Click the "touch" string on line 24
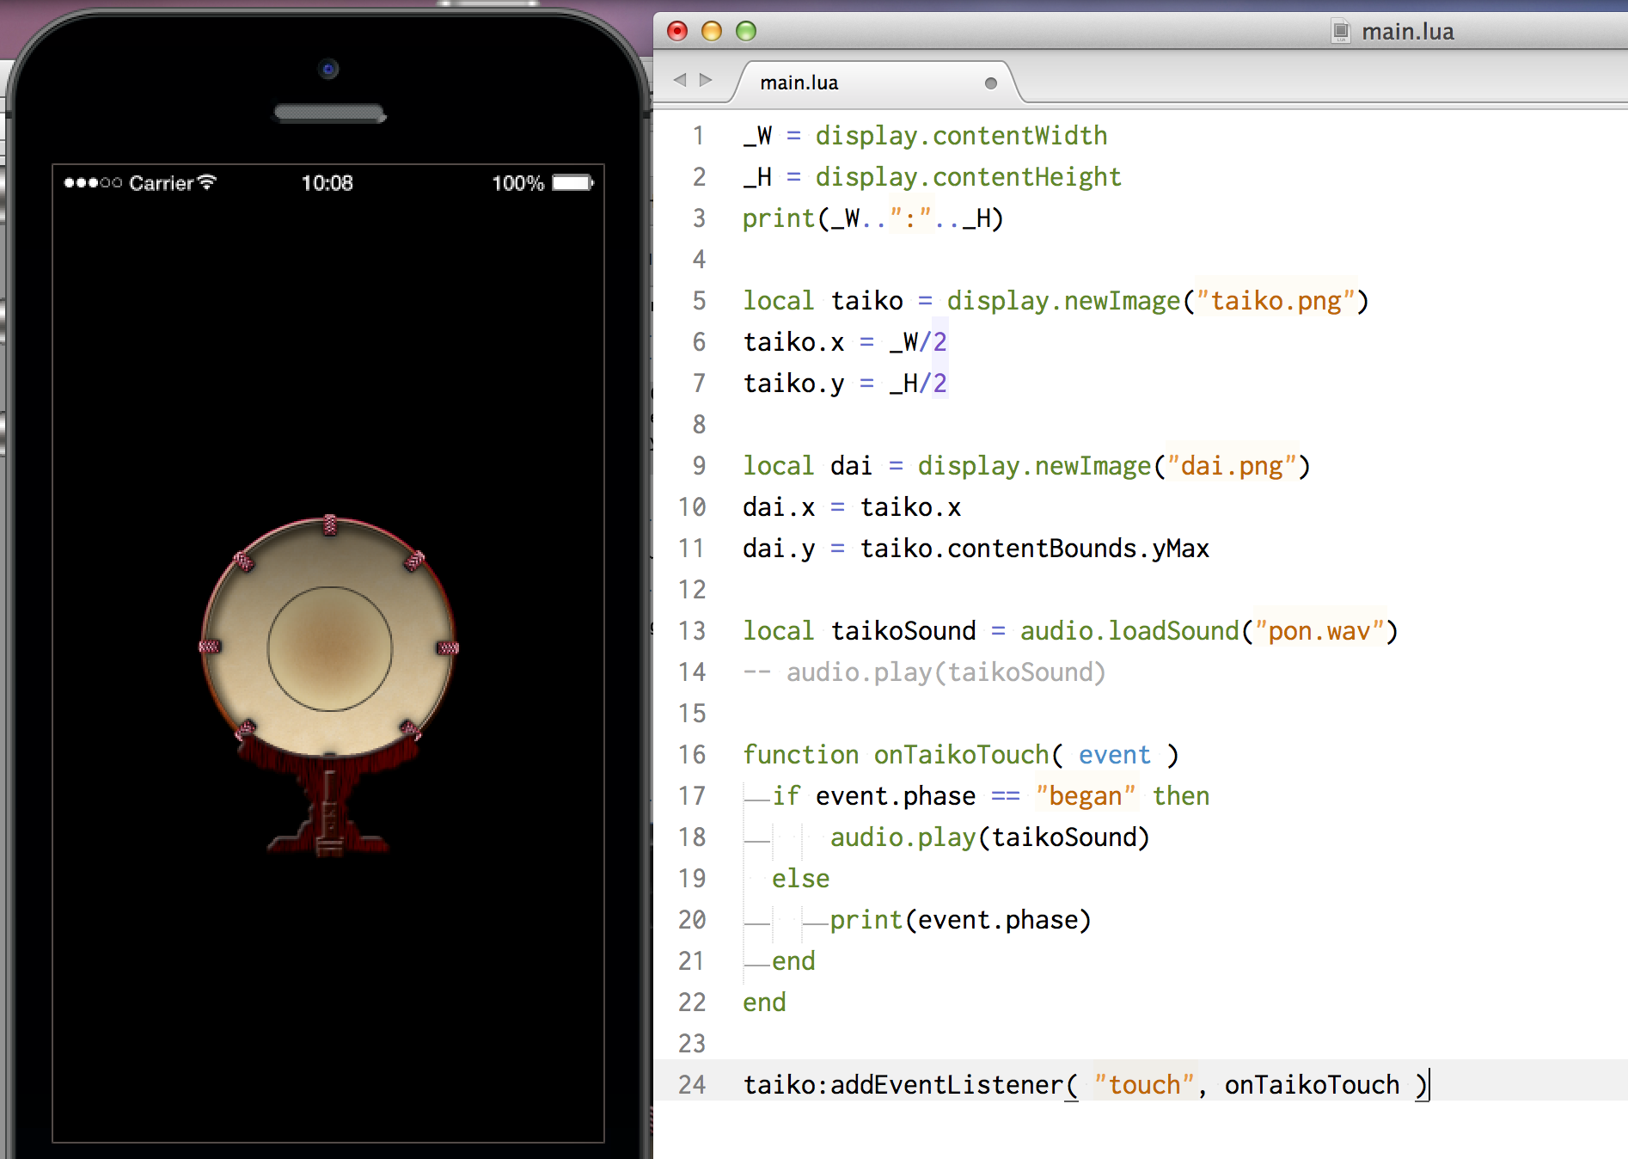This screenshot has width=1628, height=1159. coord(1144,1085)
